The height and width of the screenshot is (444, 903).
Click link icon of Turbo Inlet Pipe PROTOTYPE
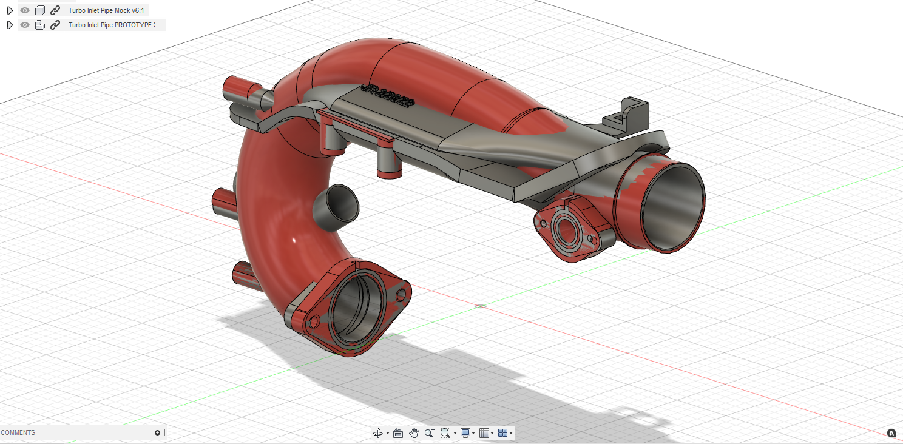[55, 25]
